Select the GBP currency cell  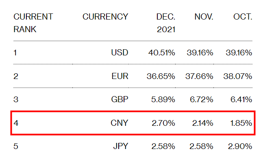coord(120,99)
